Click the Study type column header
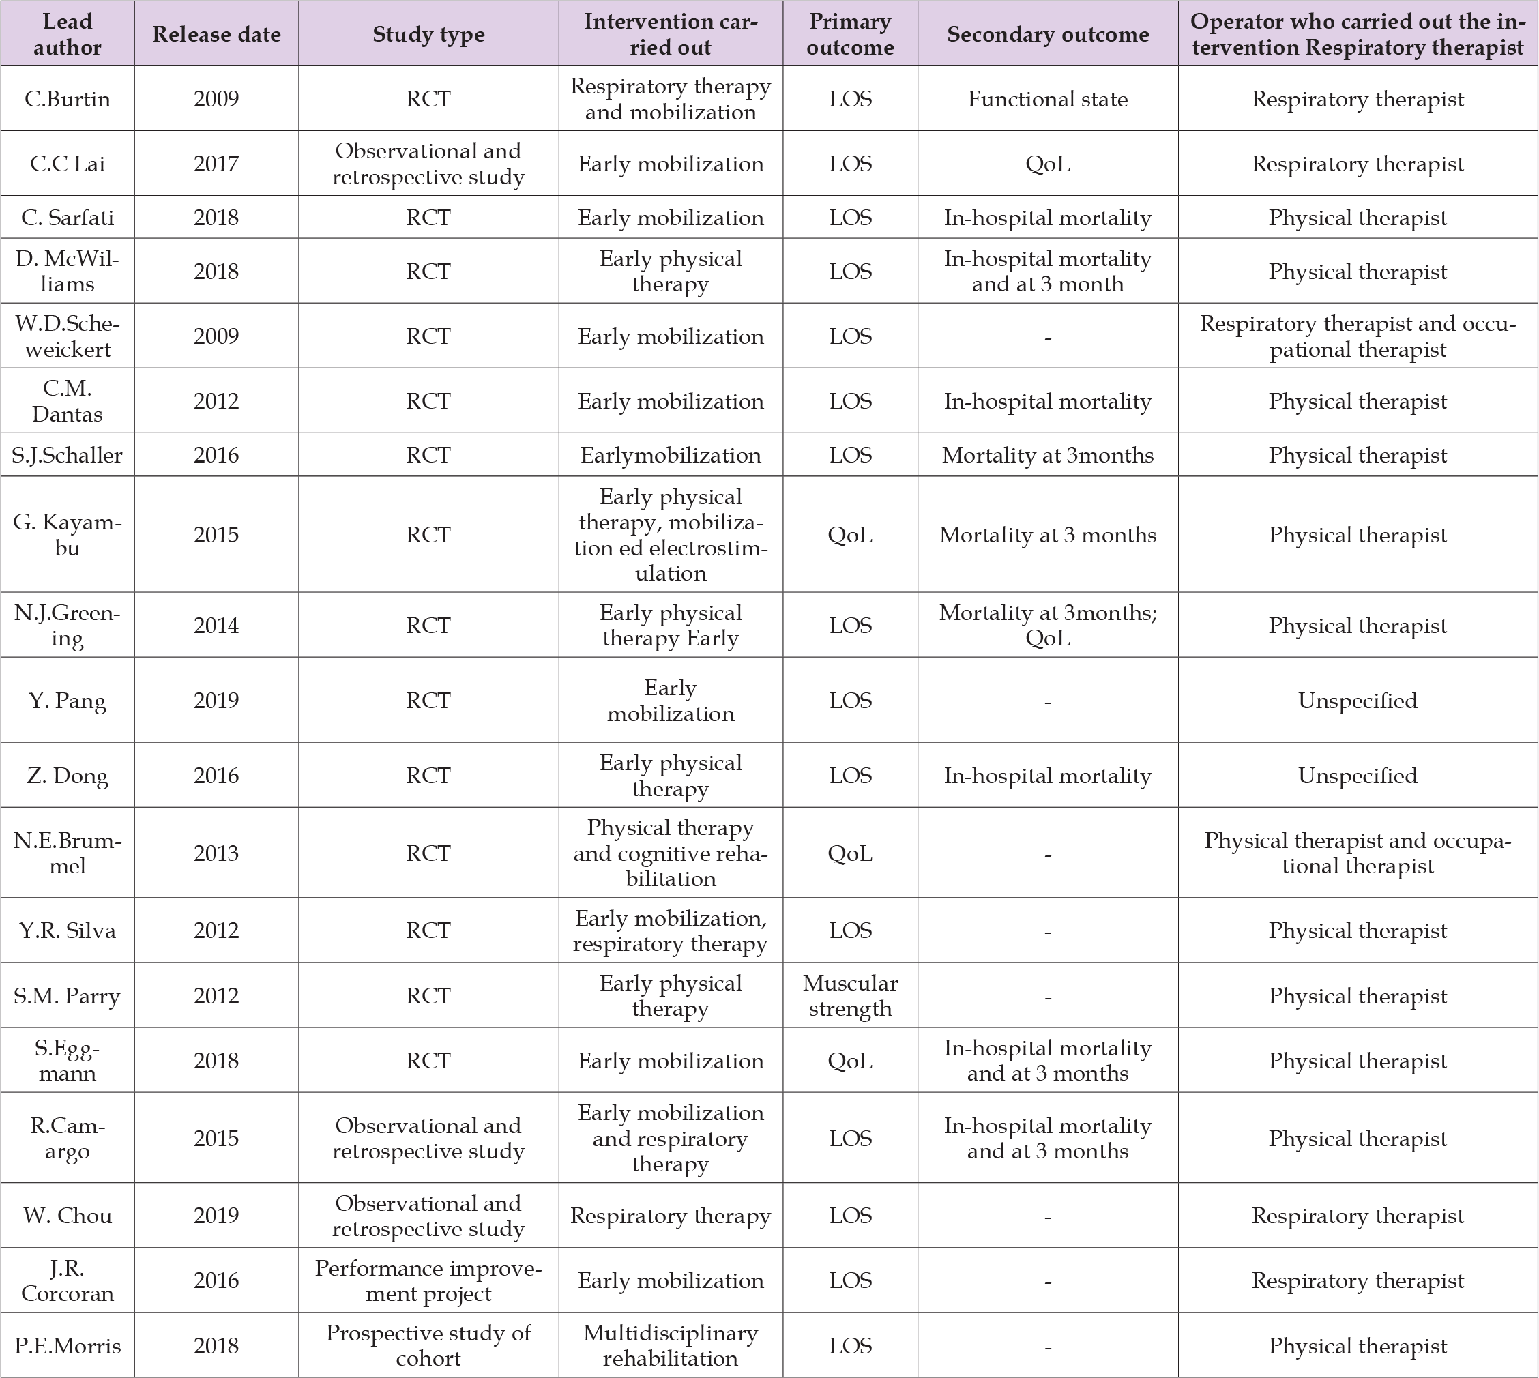 point(428,34)
